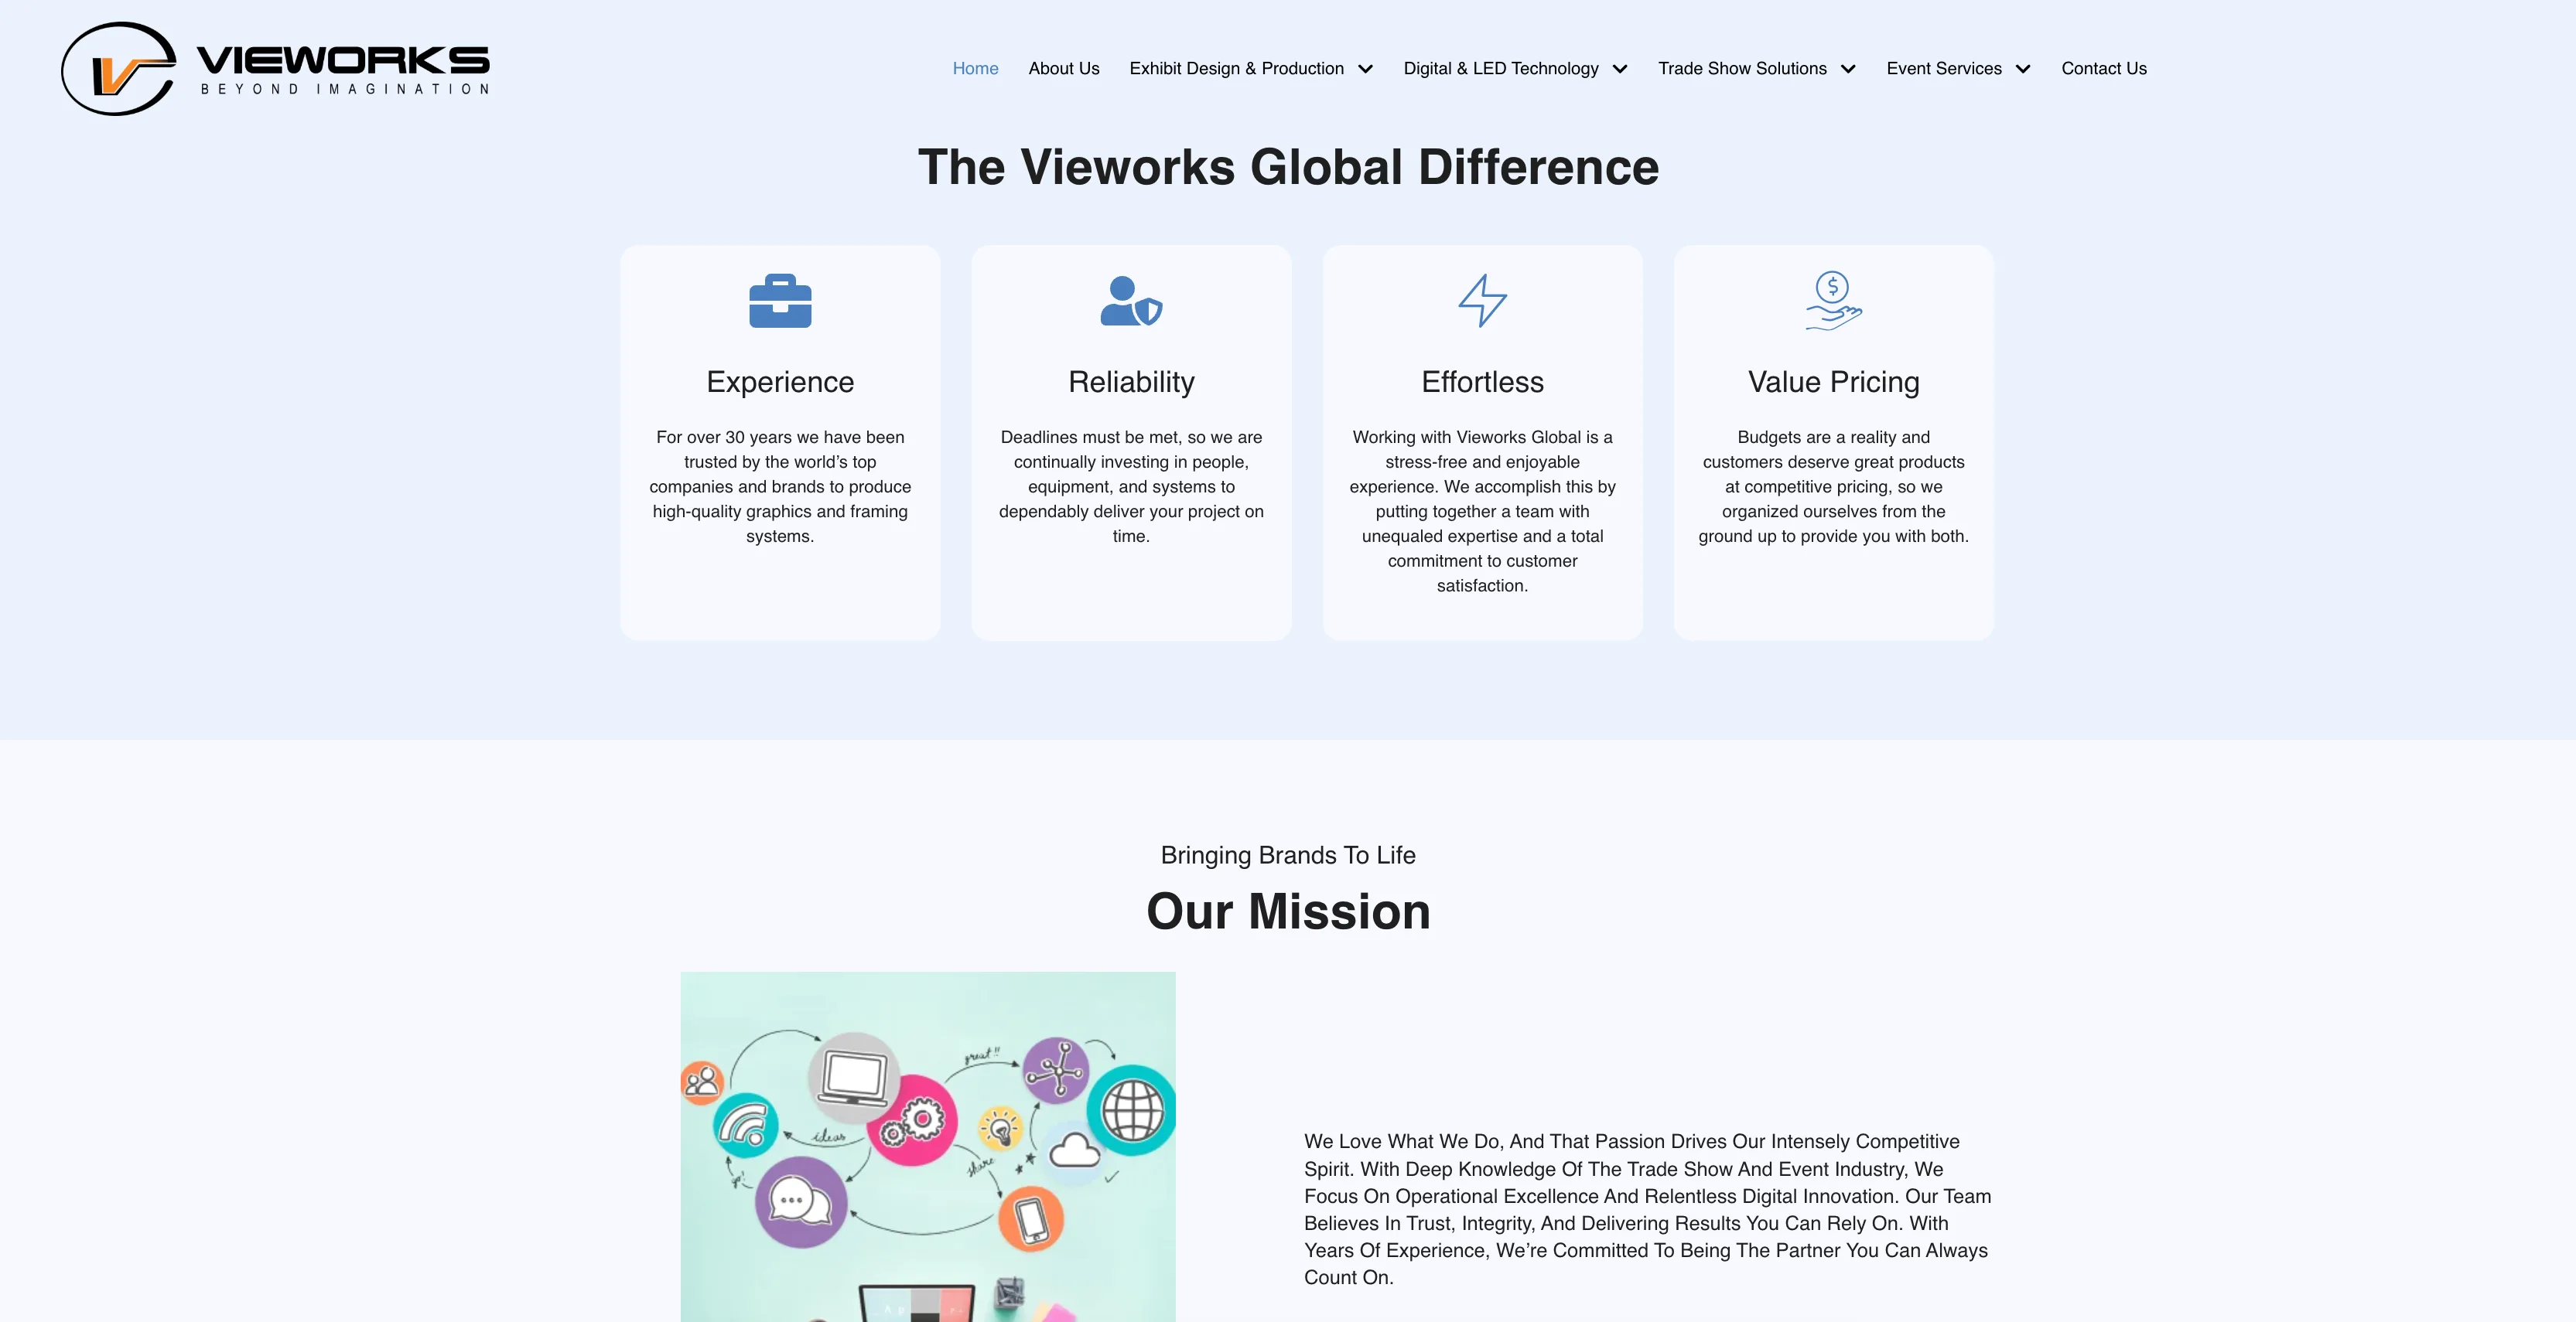Click the Reliability card heading

click(x=1131, y=382)
